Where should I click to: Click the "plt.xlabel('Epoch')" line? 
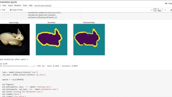12,94
